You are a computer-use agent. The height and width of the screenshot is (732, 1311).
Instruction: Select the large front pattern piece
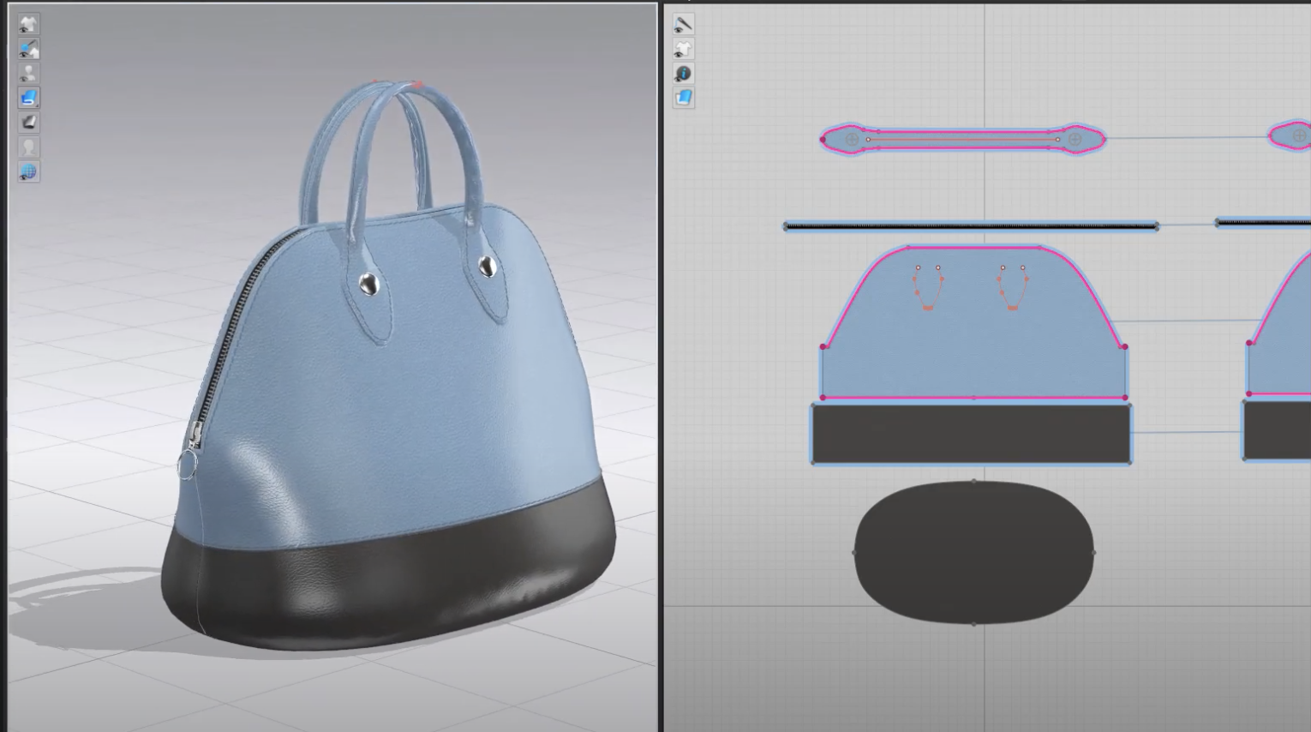pyautogui.click(x=971, y=343)
